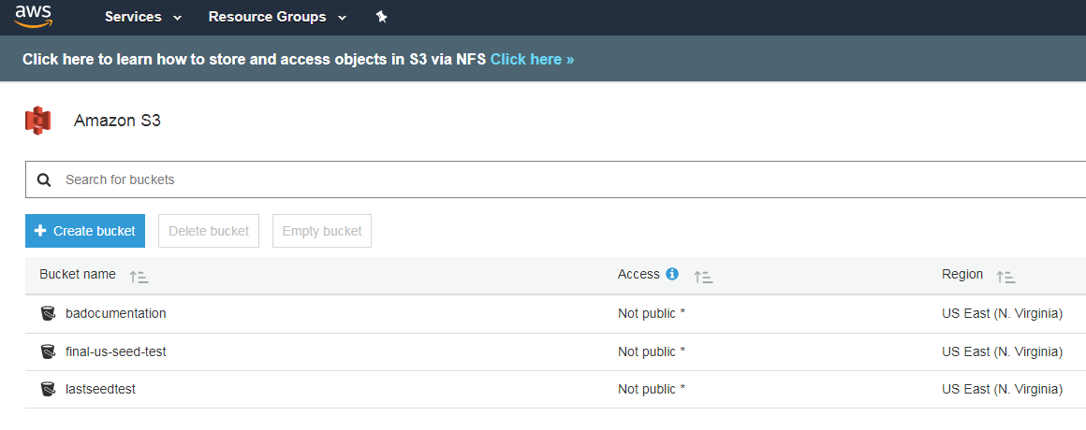Click the pin shortcuts icon
1086x430 pixels.
[382, 17]
